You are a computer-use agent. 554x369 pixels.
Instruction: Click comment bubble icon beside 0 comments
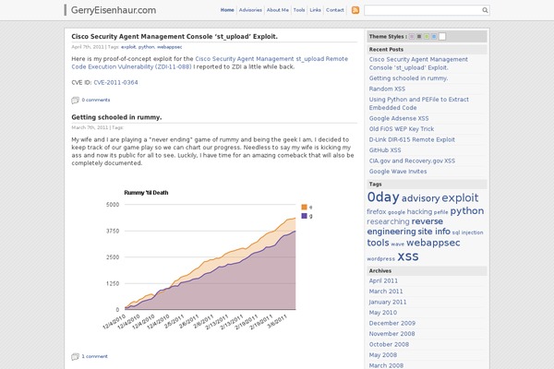[x=75, y=101]
